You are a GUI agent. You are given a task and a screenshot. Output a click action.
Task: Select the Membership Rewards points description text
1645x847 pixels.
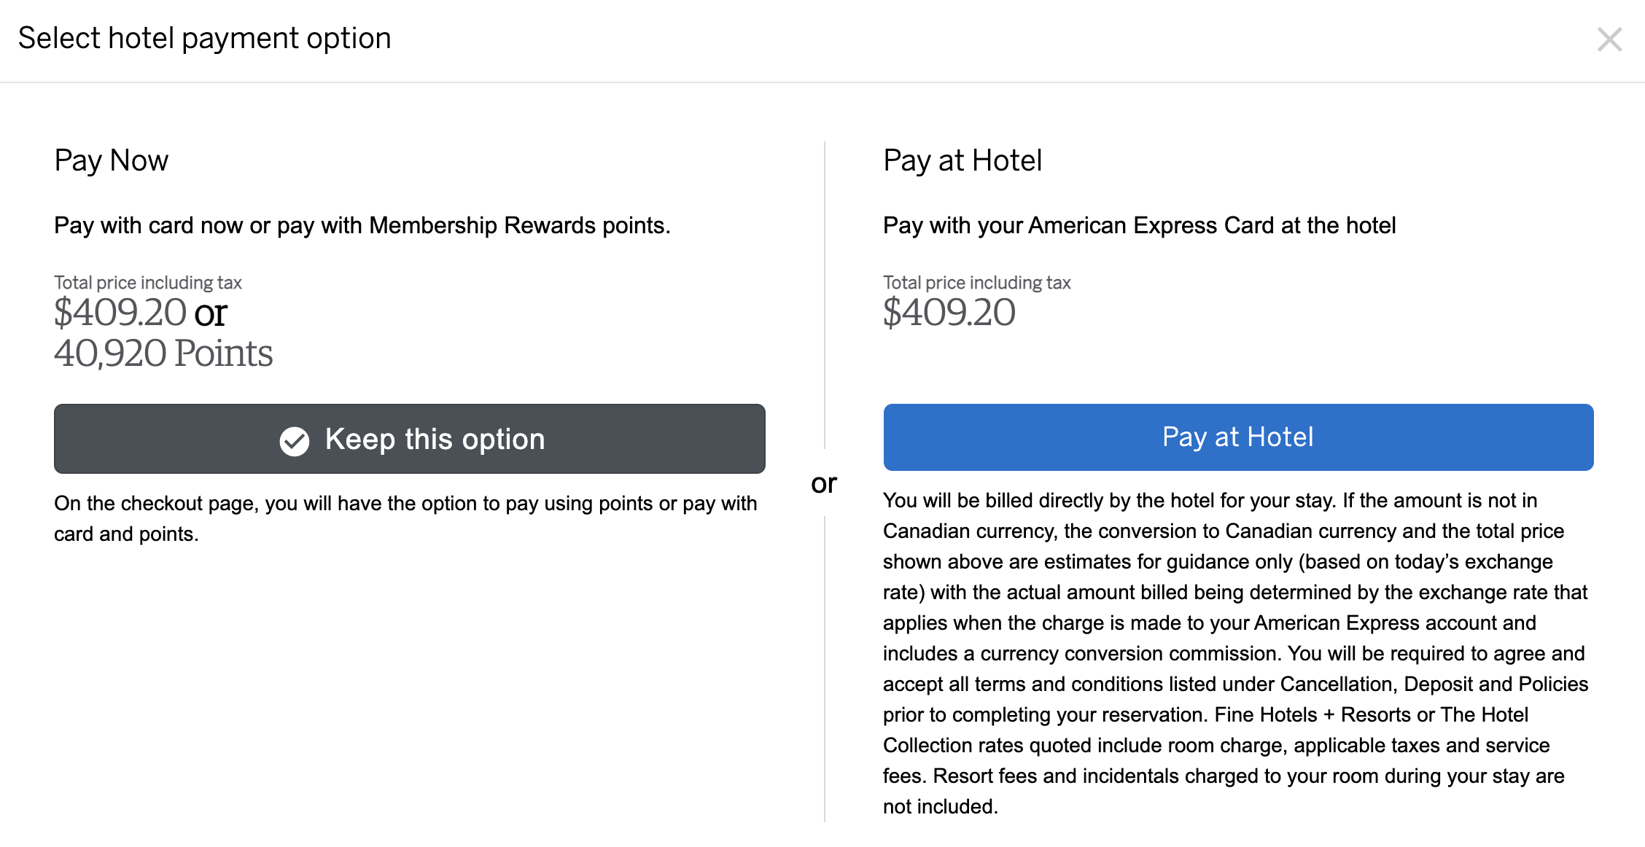[362, 226]
